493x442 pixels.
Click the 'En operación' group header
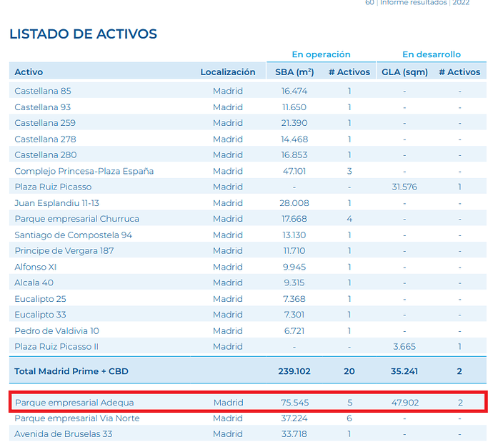pyautogui.click(x=321, y=54)
